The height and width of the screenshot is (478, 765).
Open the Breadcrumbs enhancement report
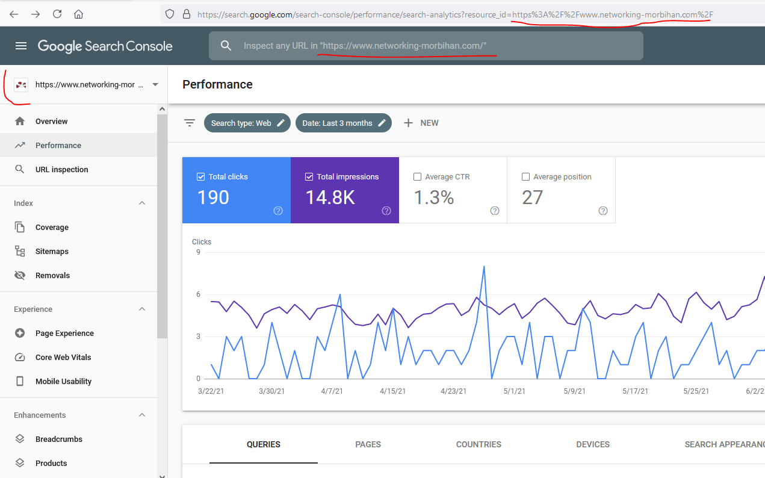tap(78, 439)
